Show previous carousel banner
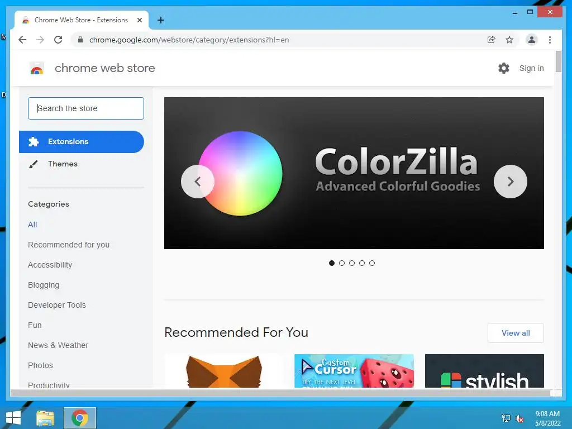572x429 pixels. tap(198, 182)
